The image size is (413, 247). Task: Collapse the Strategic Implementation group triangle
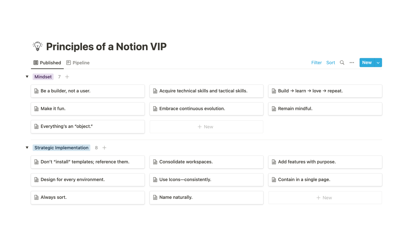(x=27, y=148)
